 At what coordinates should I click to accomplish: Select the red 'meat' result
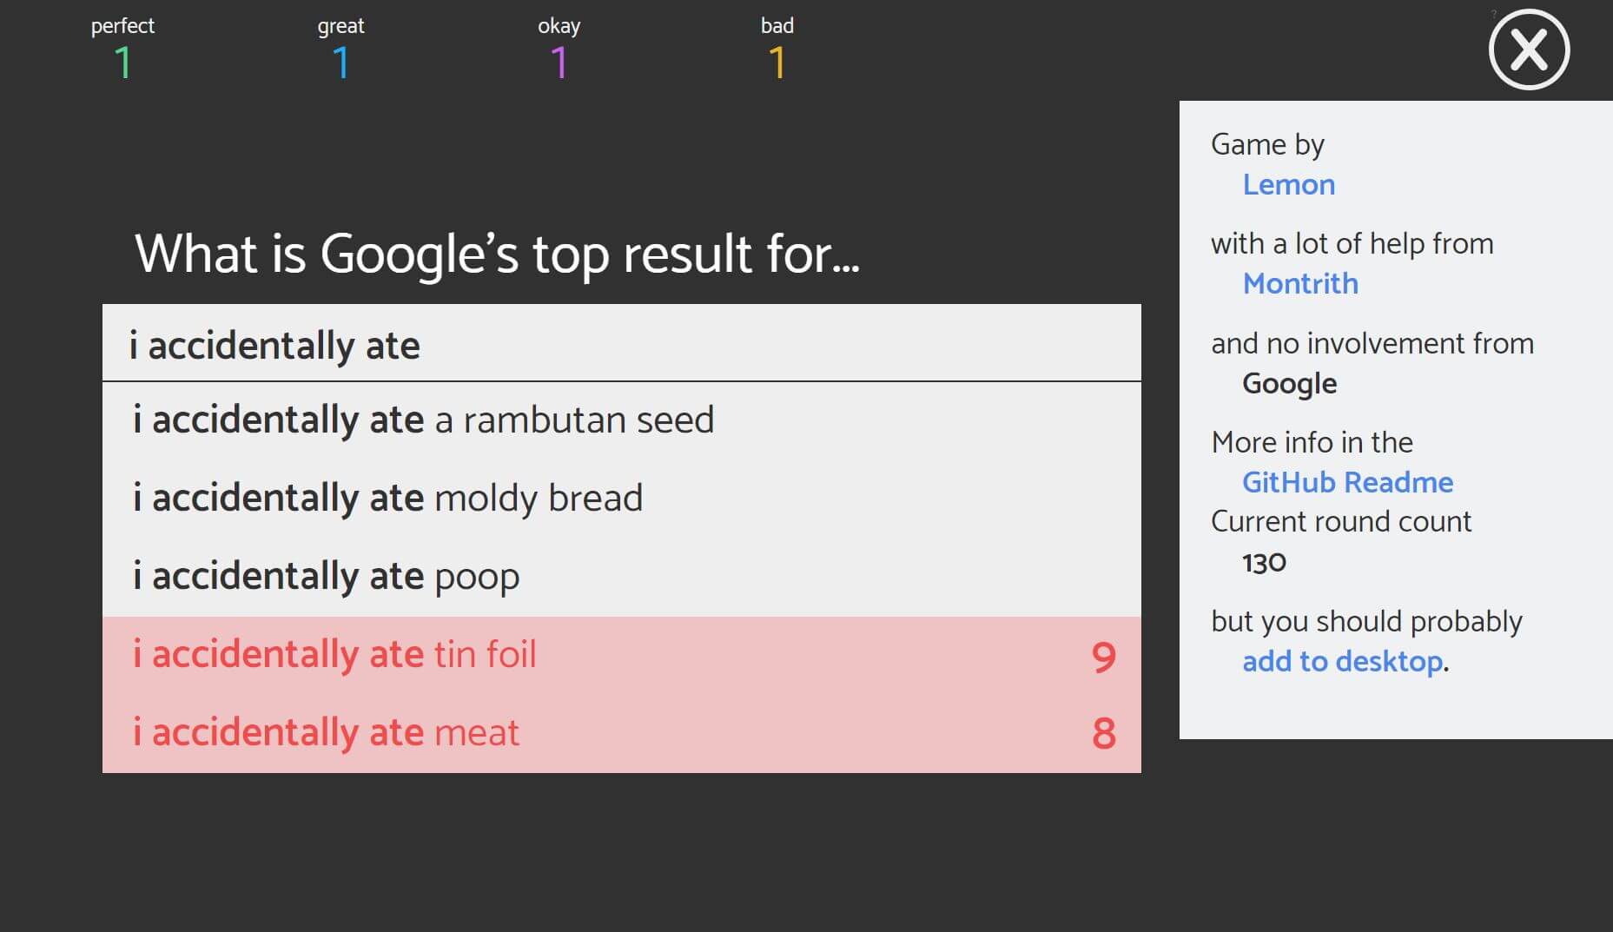[326, 733]
